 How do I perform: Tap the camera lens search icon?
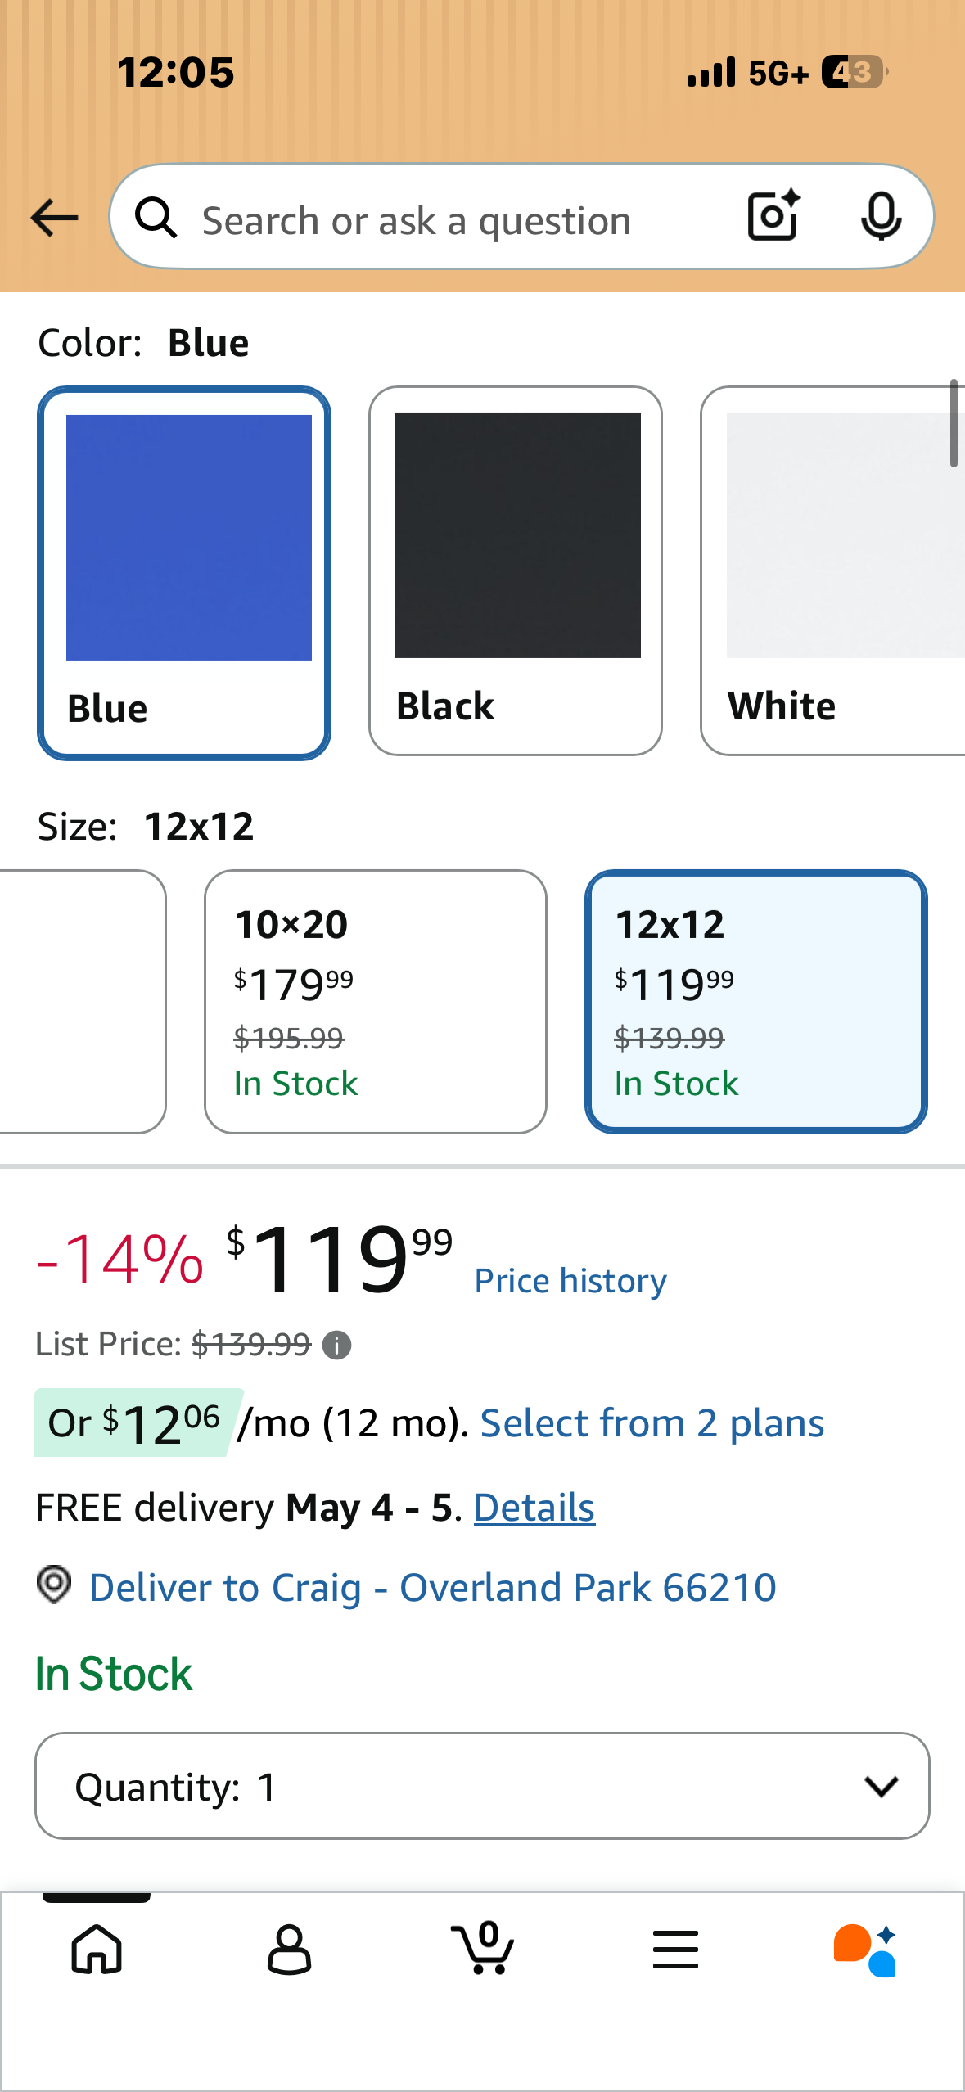click(x=773, y=216)
